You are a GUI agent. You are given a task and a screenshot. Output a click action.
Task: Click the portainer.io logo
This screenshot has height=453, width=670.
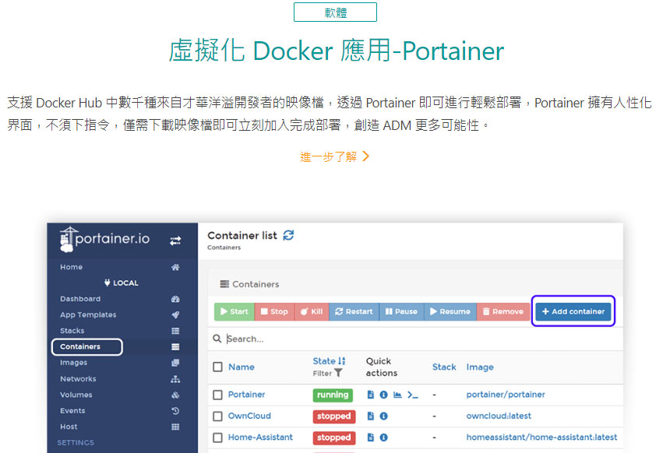pyautogui.click(x=104, y=239)
